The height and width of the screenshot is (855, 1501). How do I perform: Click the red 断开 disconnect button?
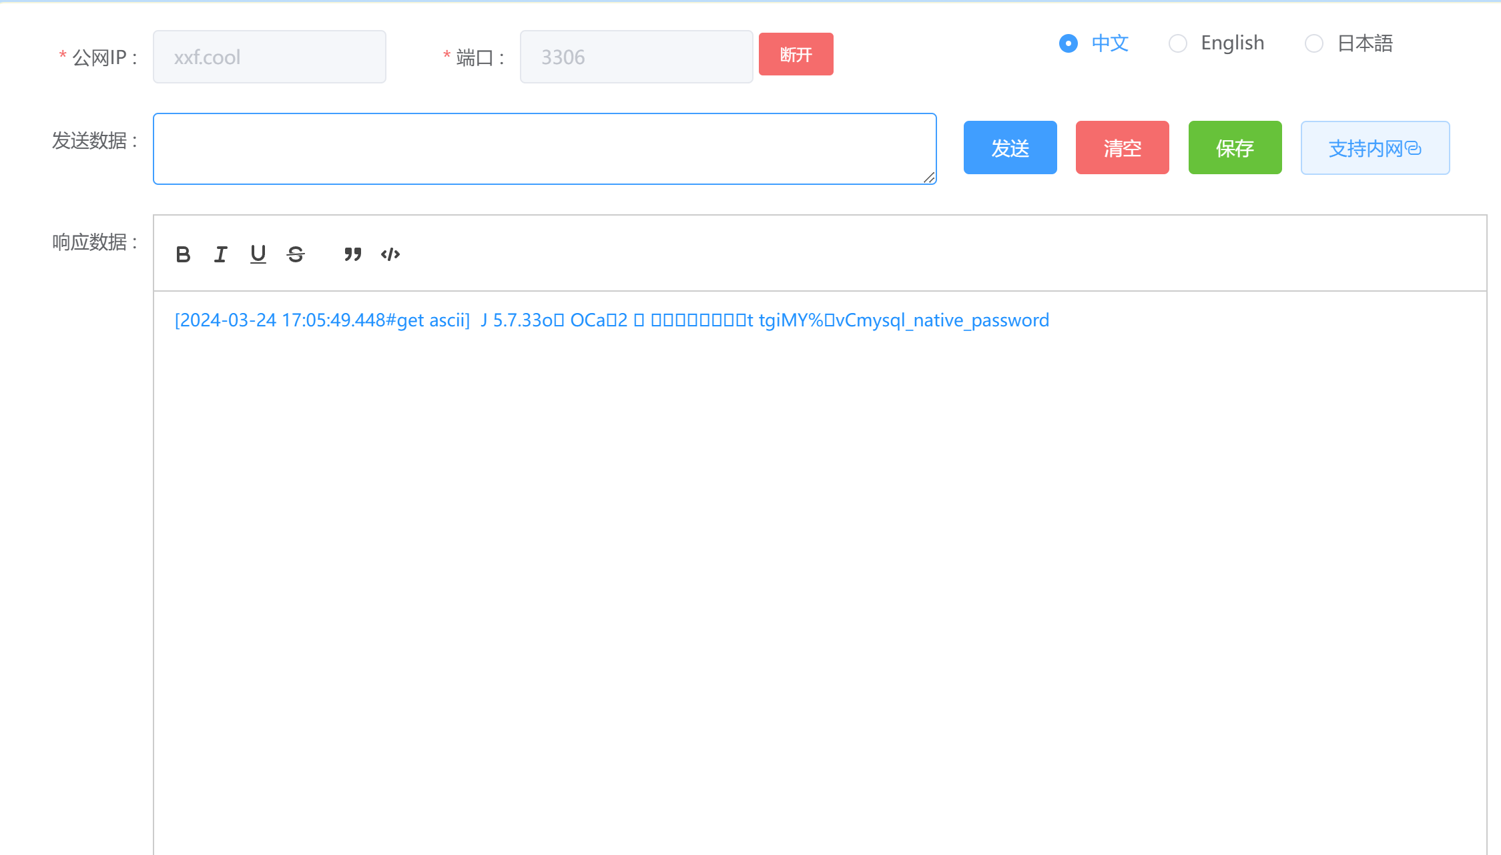(x=796, y=54)
